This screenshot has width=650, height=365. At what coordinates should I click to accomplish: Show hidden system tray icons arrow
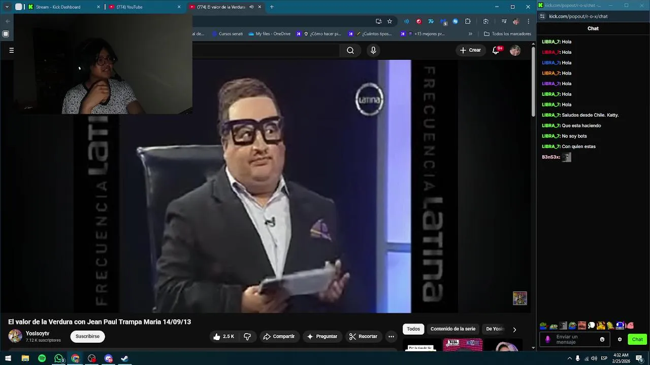(x=569, y=358)
